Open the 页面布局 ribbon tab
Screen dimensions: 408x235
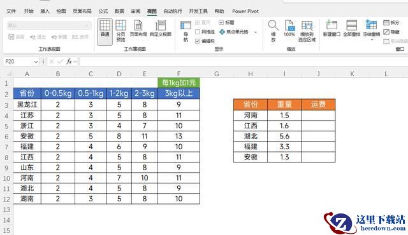tap(82, 11)
